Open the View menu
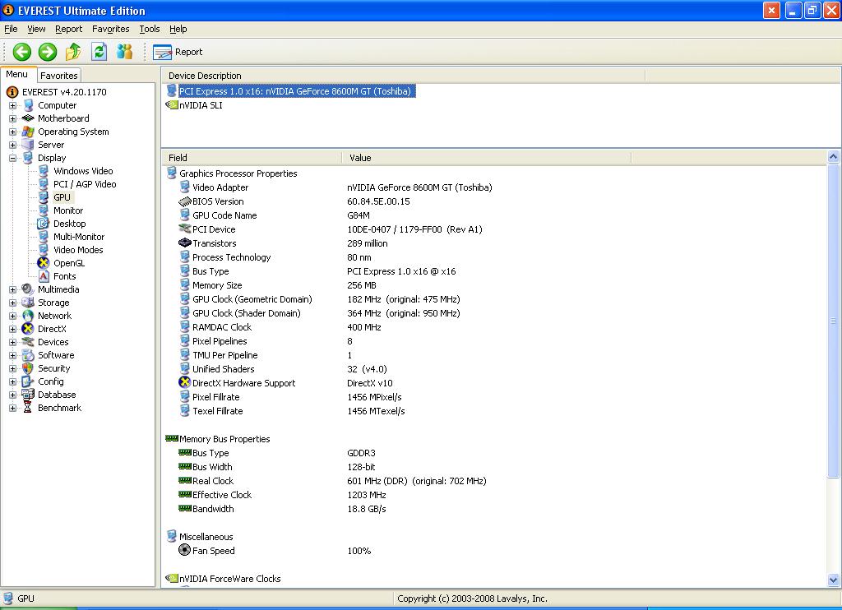842x610 pixels. pos(36,29)
